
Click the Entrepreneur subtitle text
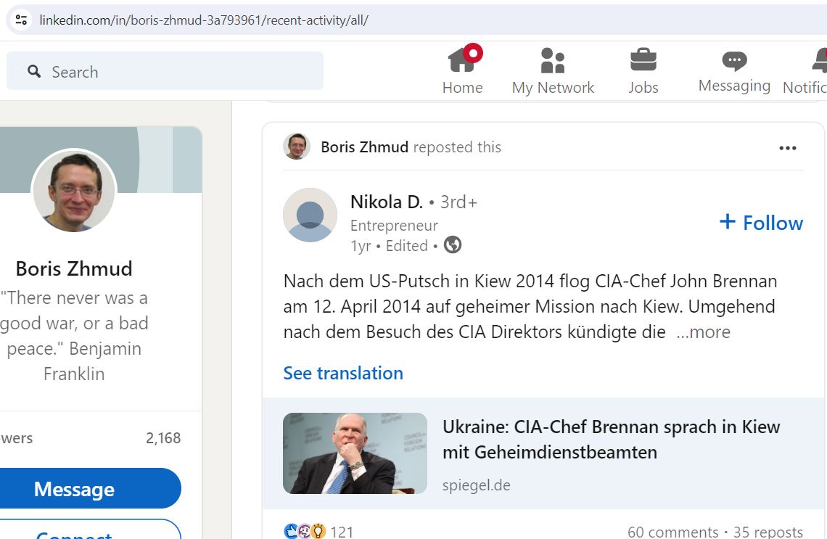(x=394, y=226)
